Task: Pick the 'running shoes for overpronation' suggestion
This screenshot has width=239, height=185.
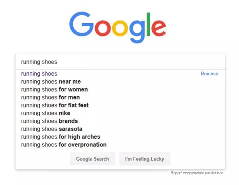Action: point(64,145)
